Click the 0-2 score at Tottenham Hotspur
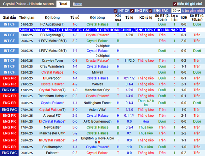The height and width of the screenshot is (156, 205). click(75, 96)
